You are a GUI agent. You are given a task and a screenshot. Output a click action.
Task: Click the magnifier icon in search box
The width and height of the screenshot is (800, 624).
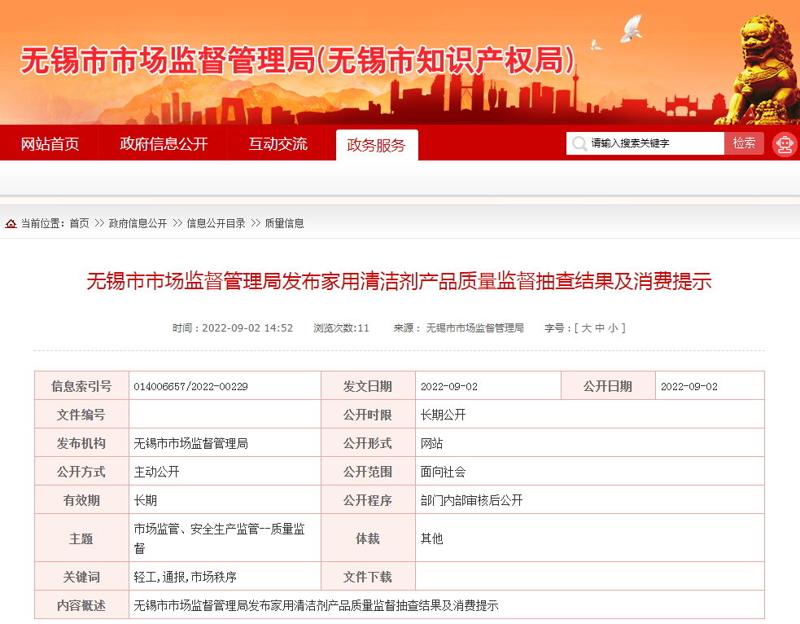(x=579, y=144)
